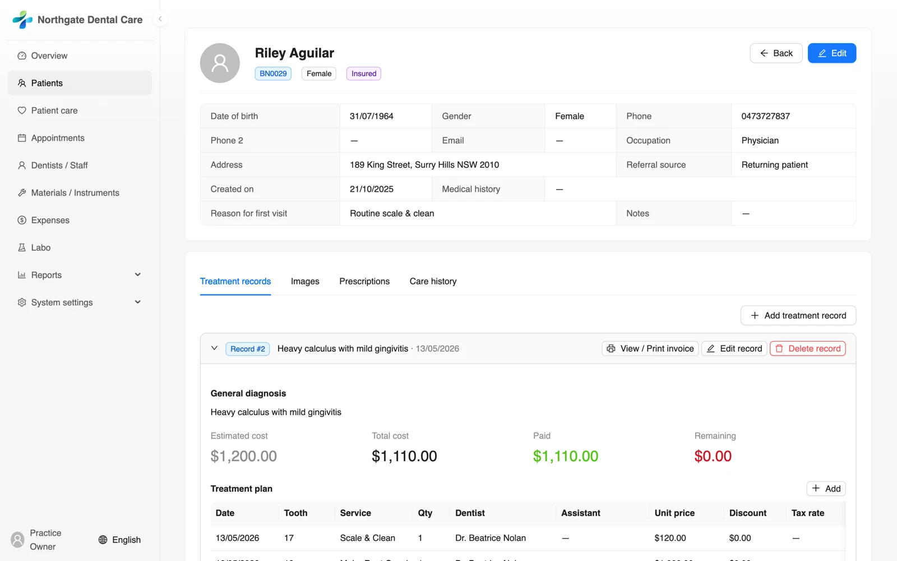Viewport: 897px width, 561px height.
Task: Click the Edit patient button
Action: click(x=832, y=53)
